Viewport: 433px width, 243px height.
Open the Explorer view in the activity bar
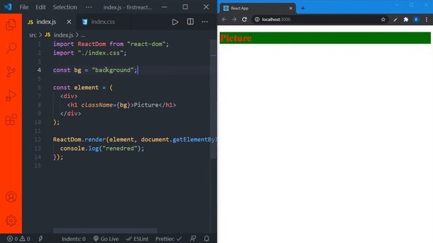(x=11, y=24)
